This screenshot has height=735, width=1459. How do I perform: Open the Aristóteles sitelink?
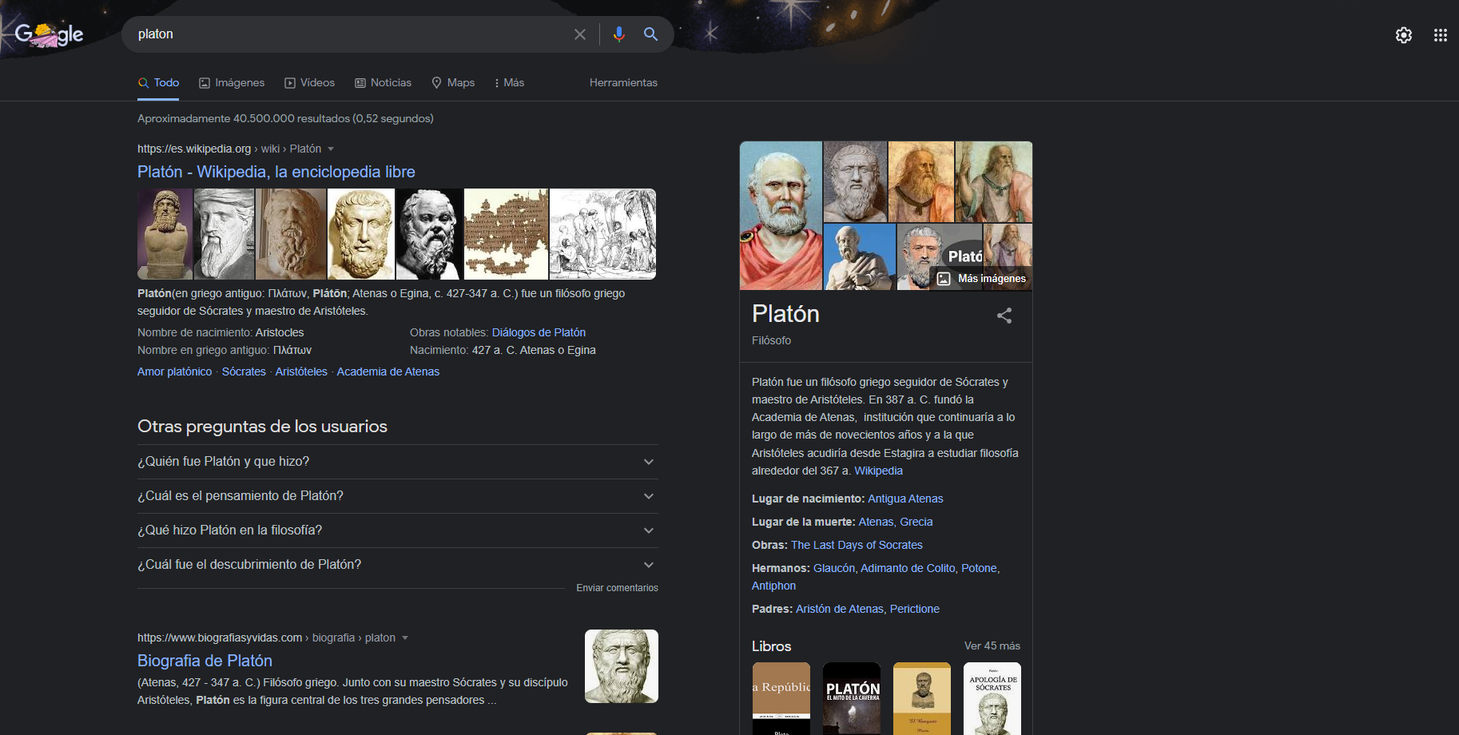point(301,371)
